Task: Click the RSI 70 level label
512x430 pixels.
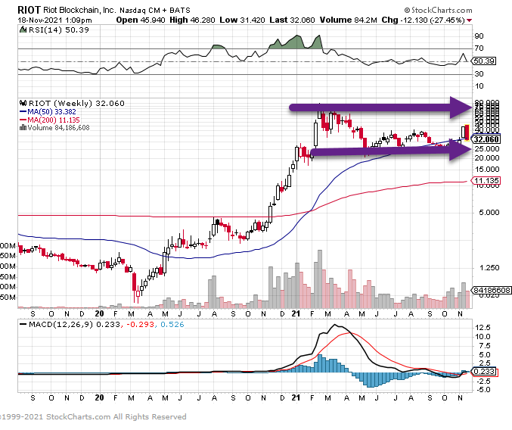Action: (479, 48)
